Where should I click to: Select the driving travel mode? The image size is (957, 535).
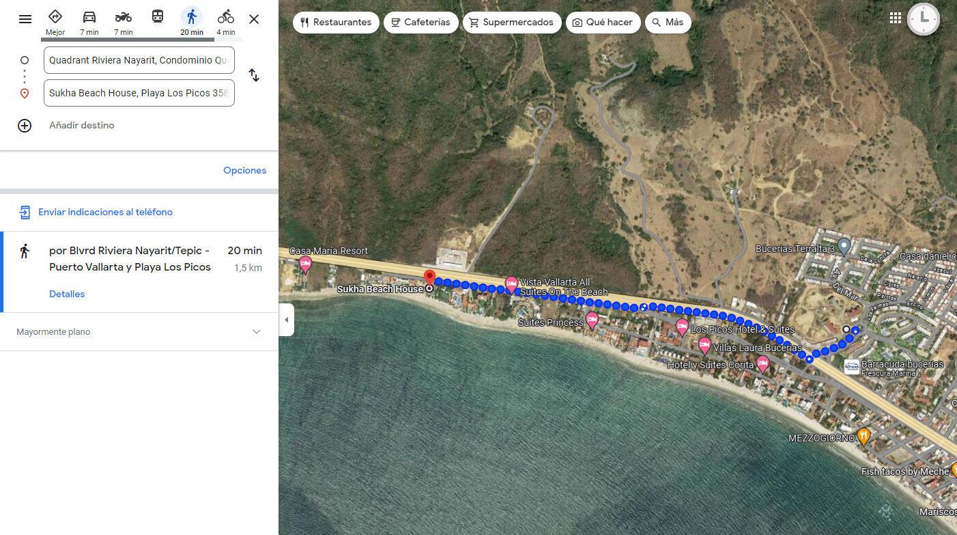[89, 22]
